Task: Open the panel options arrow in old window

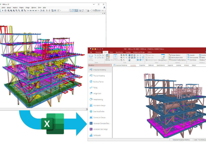Action: click(103, 13)
